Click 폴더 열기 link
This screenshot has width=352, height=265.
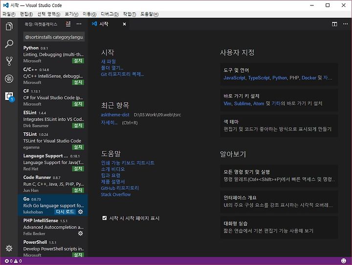click(112, 67)
